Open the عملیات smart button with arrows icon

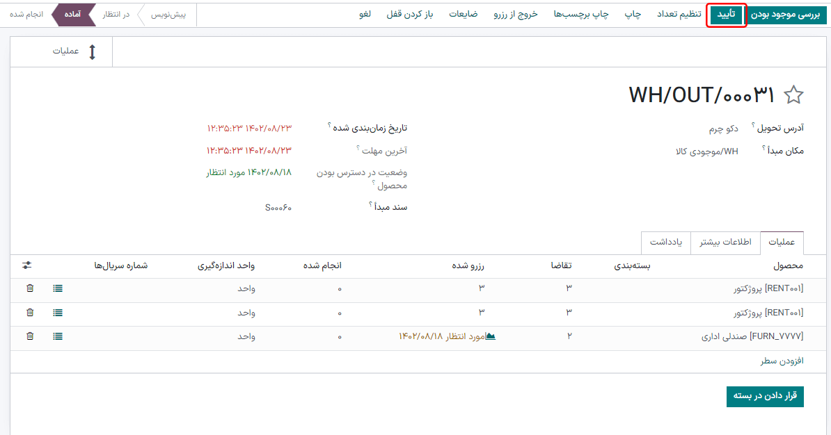[x=61, y=52]
